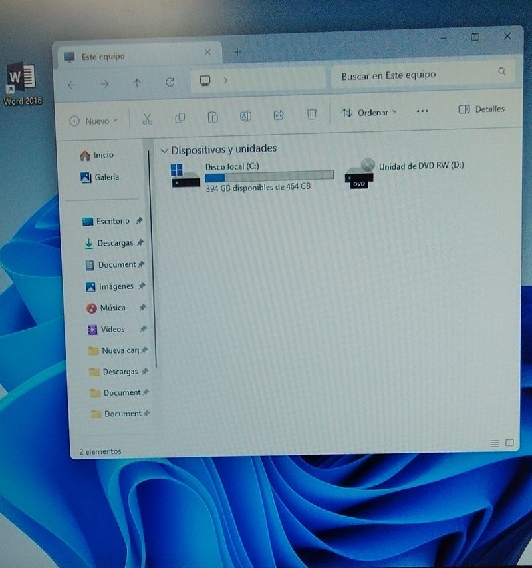Screen dimensions: 532x568
Task: Unpin Música using its pin icon
Action: [142, 308]
